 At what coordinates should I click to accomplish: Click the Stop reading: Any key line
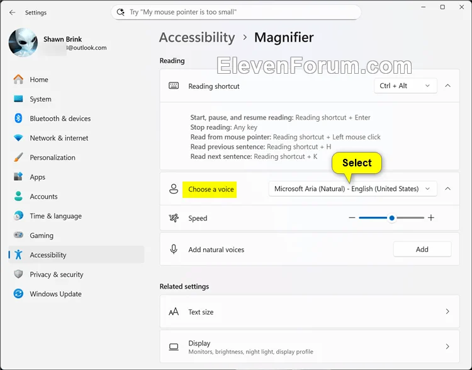pyautogui.click(x=223, y=127)
